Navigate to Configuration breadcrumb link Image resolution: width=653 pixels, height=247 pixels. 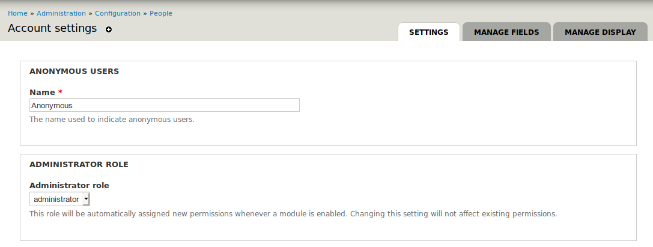[118, 13]
